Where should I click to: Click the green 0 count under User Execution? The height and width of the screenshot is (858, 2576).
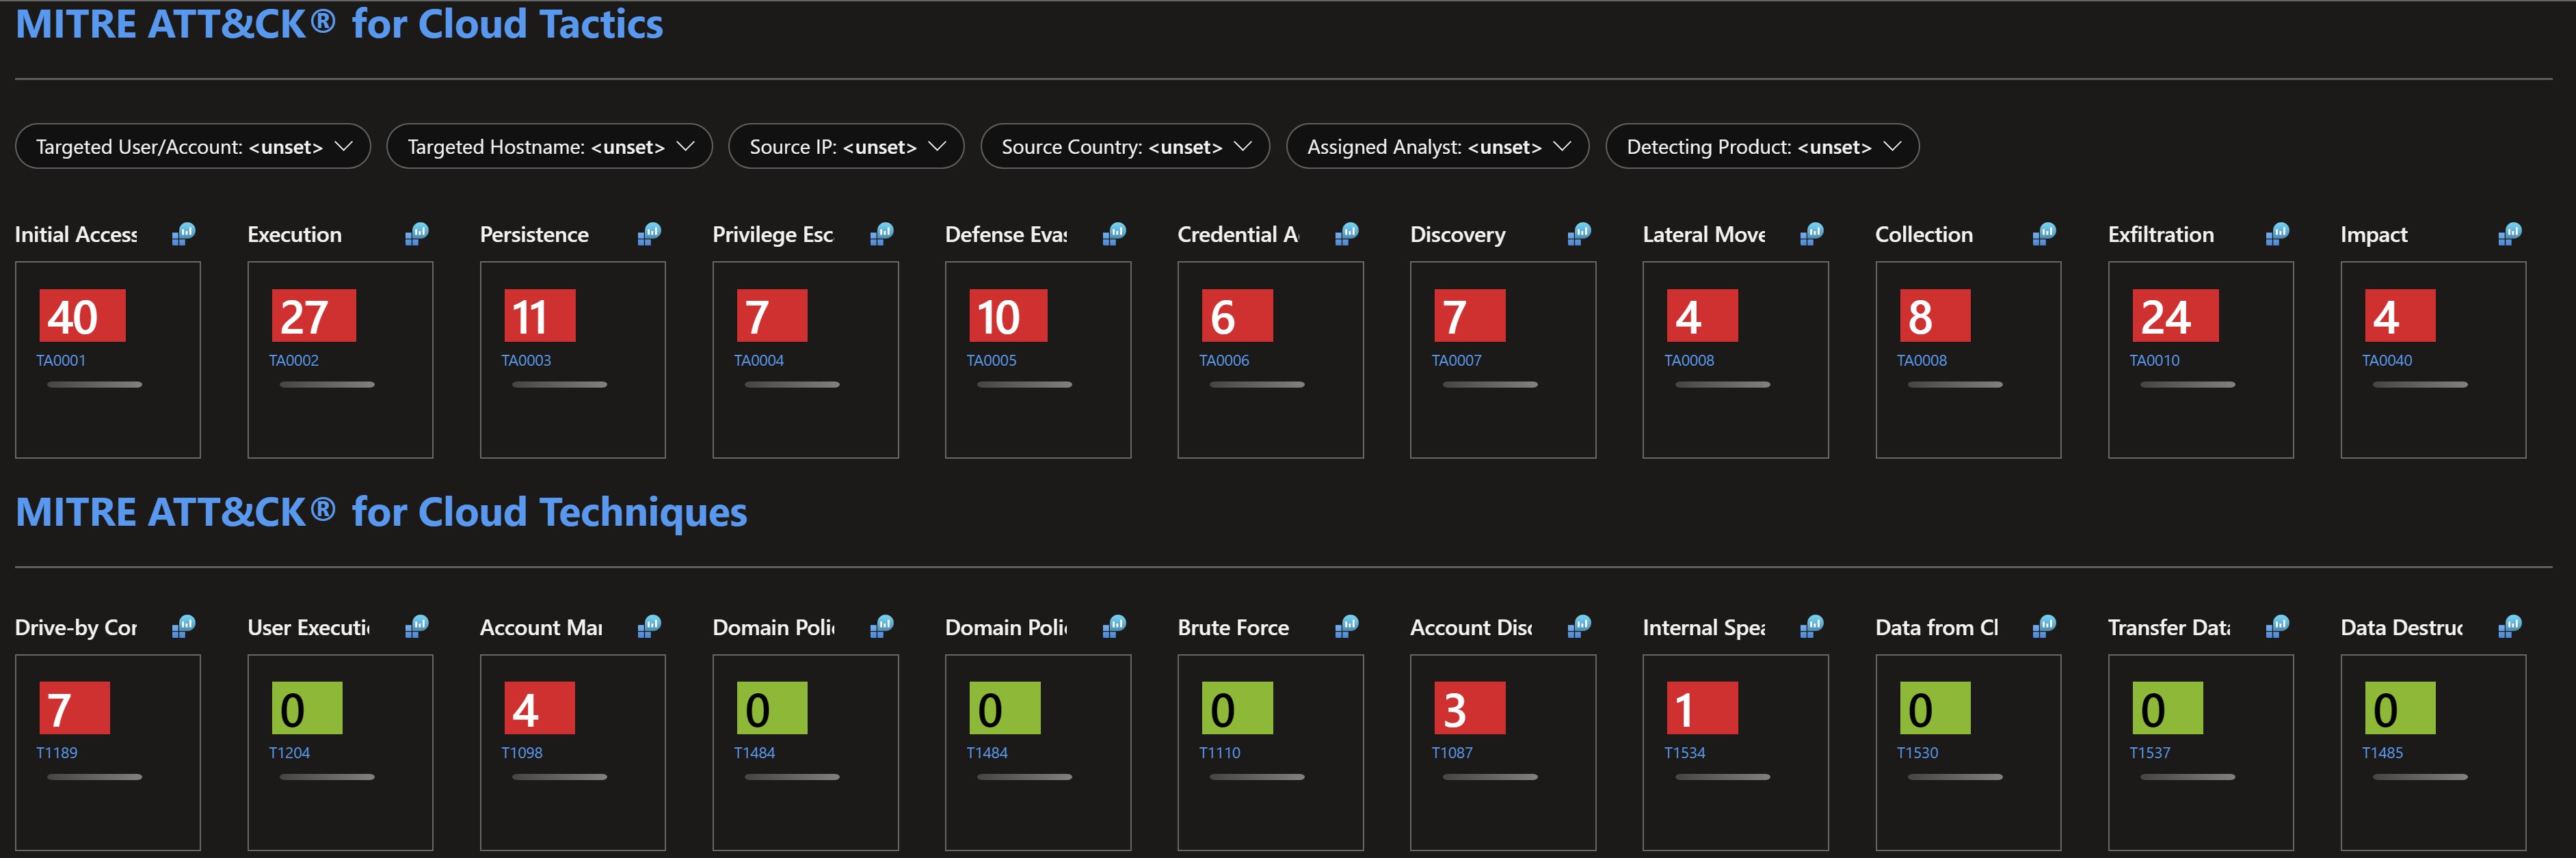[x=306, y=708]
